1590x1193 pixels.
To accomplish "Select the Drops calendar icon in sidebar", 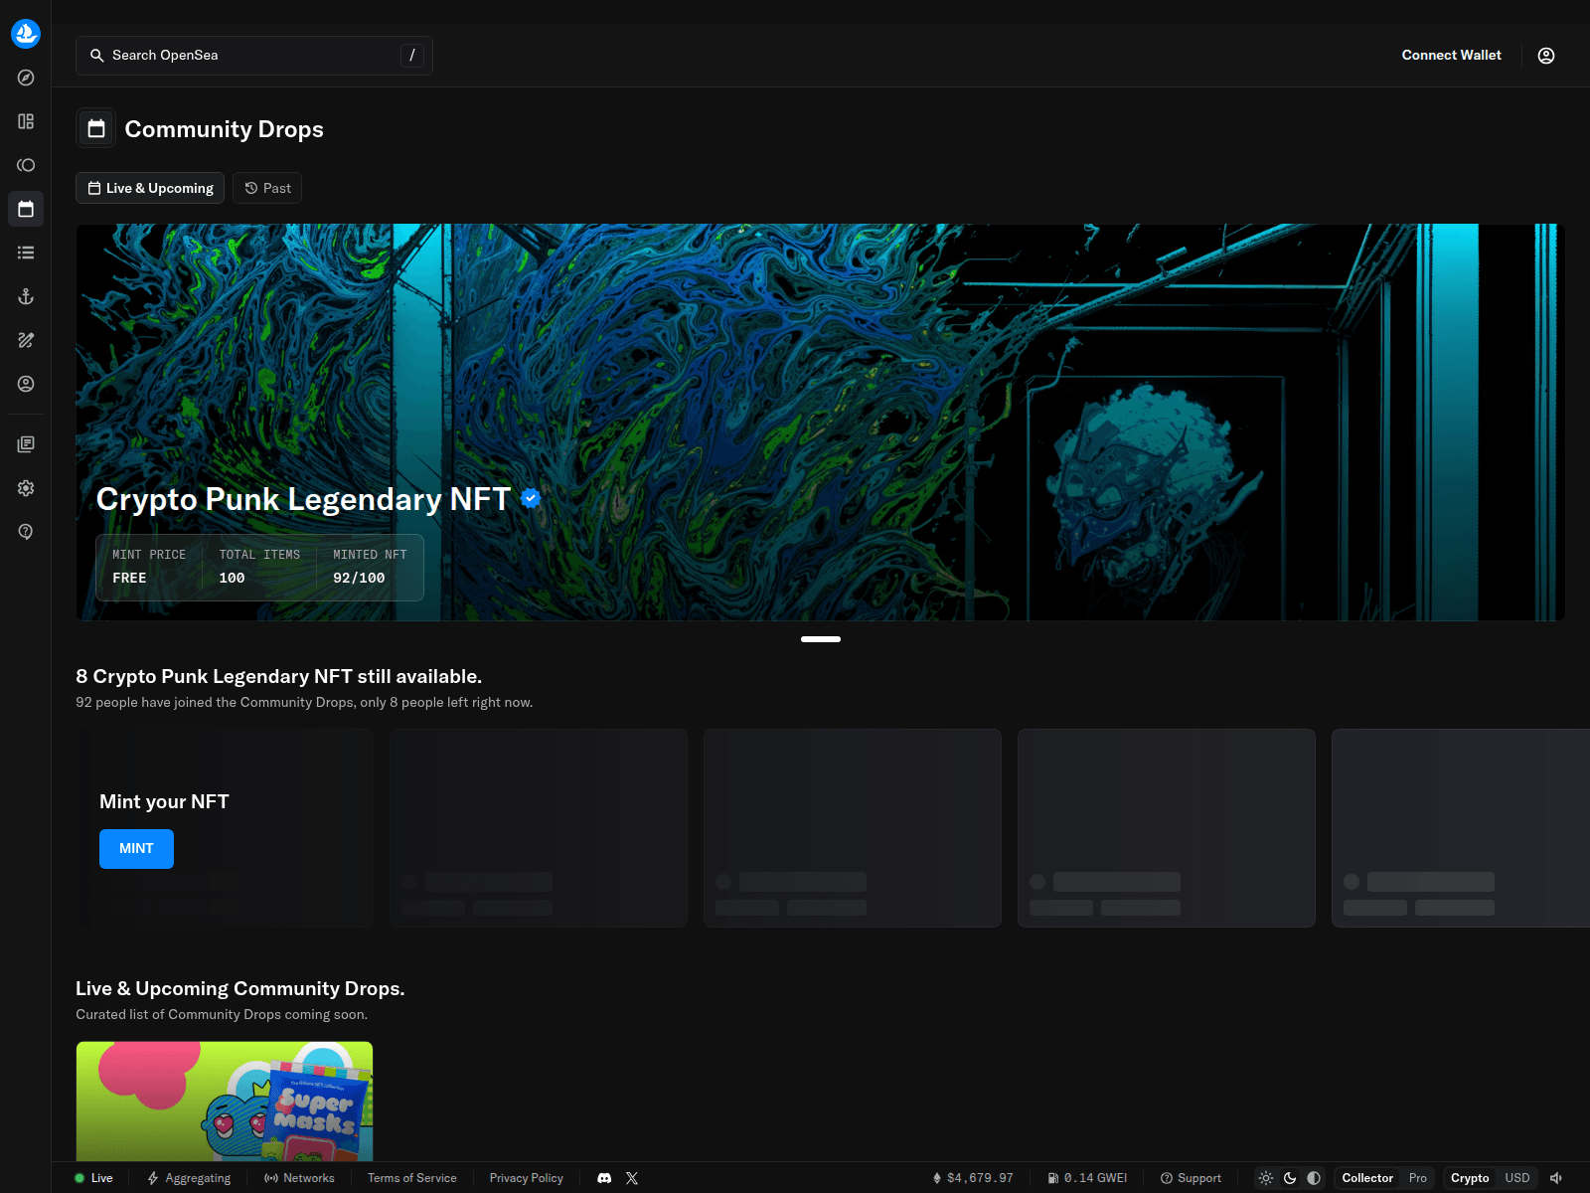I will click(26, 209).
